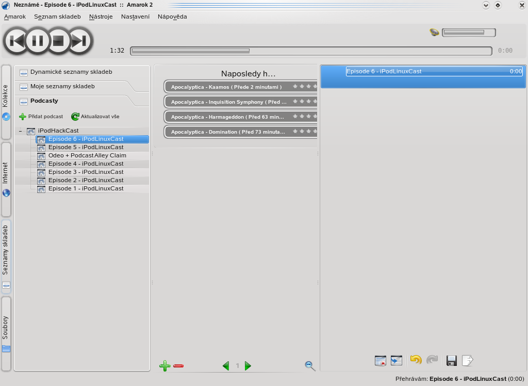Screen dimensions: 528x386
Task: Stop playback with the stop button
Action: [58, 41]
